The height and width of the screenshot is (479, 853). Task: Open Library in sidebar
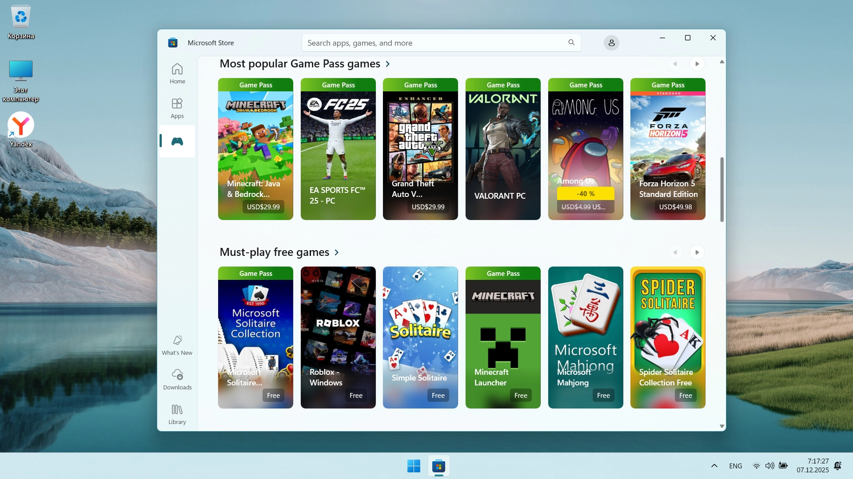[177, 414]
